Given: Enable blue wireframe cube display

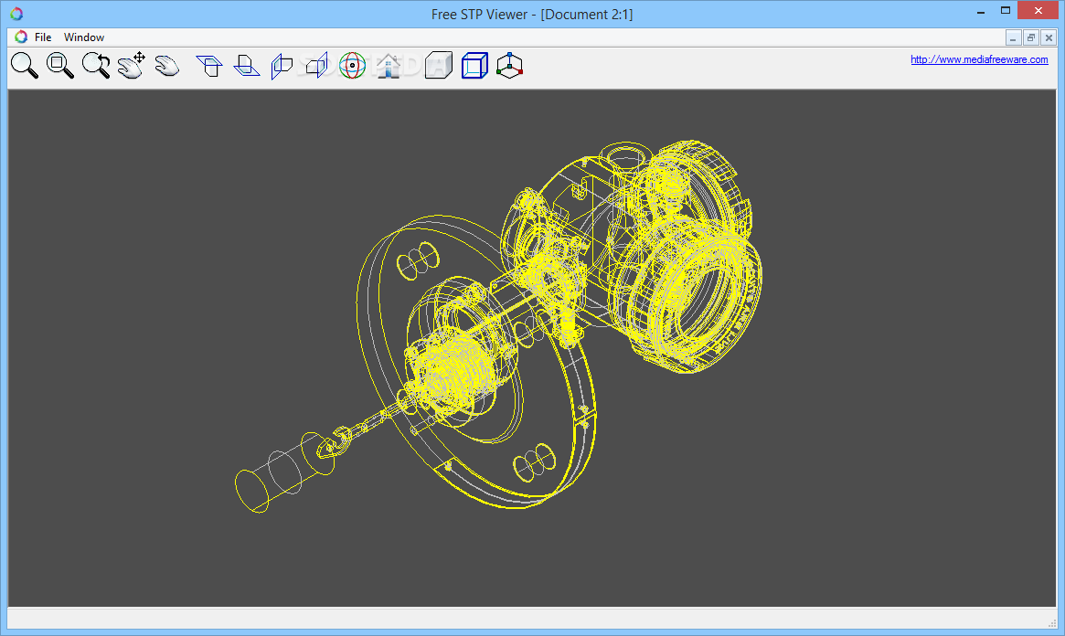Looking at the screenshot, I should pos(474,66).
